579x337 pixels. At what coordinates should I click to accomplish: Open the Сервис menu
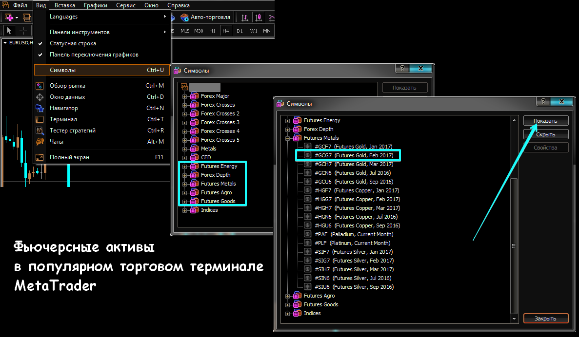coord(125,5)
